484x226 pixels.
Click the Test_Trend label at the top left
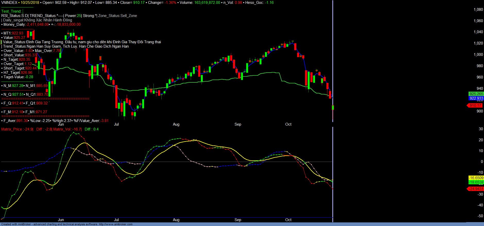11,11
